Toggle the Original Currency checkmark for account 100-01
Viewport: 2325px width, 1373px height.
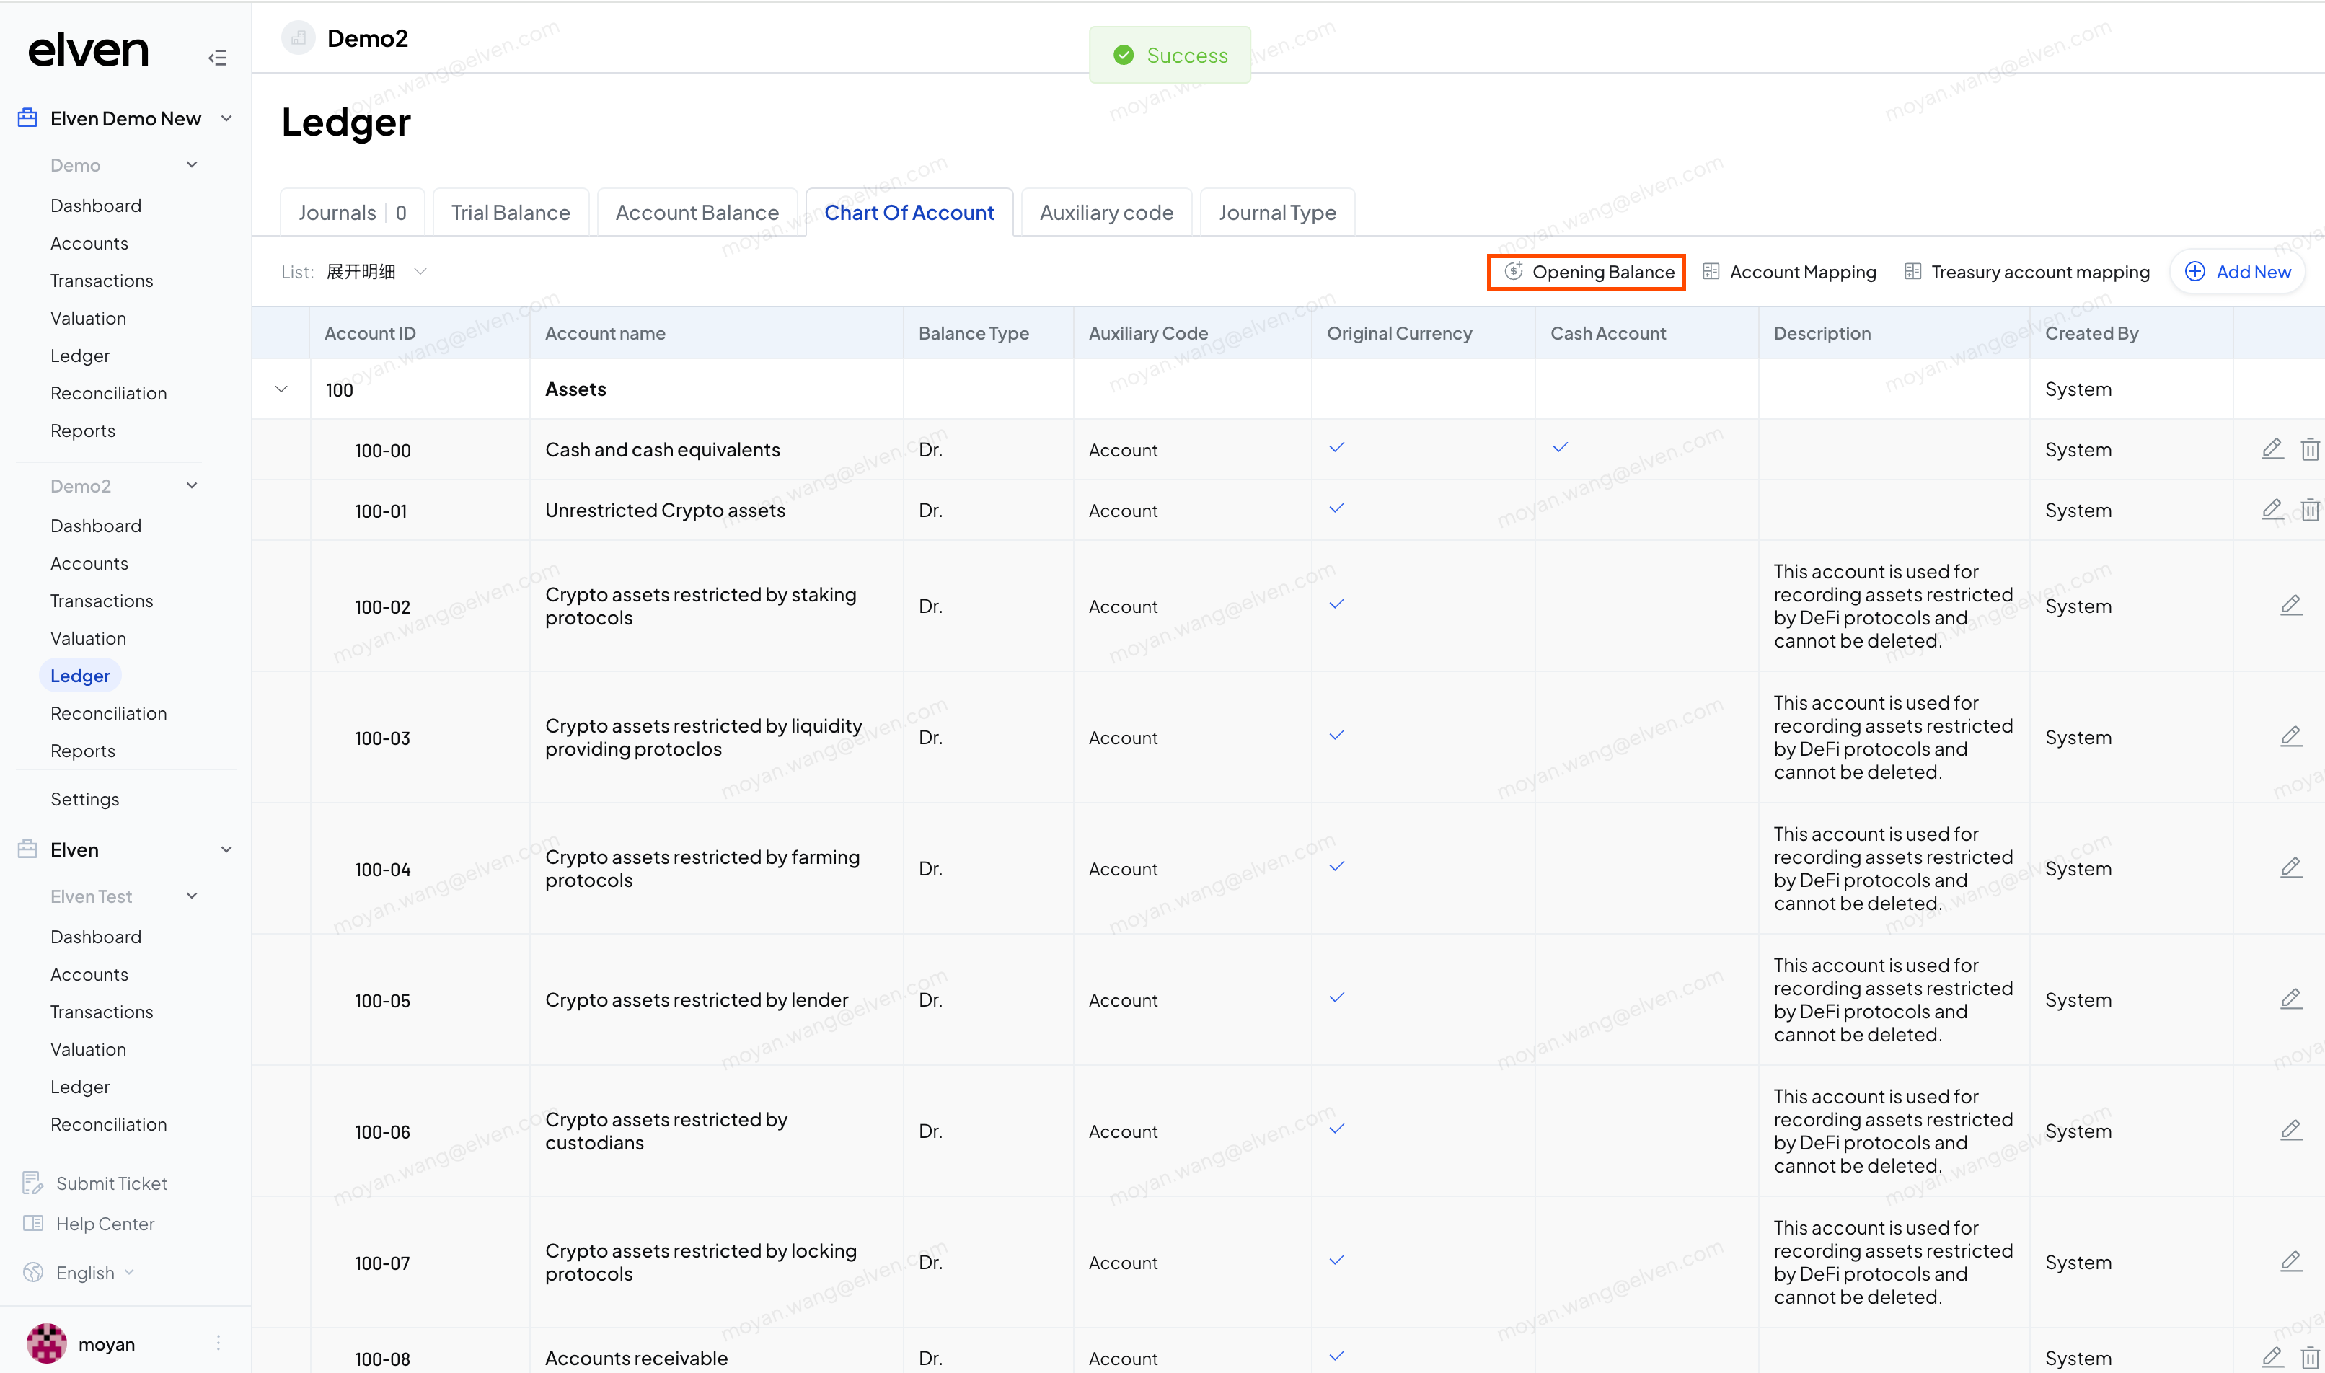pos(1336,508)
